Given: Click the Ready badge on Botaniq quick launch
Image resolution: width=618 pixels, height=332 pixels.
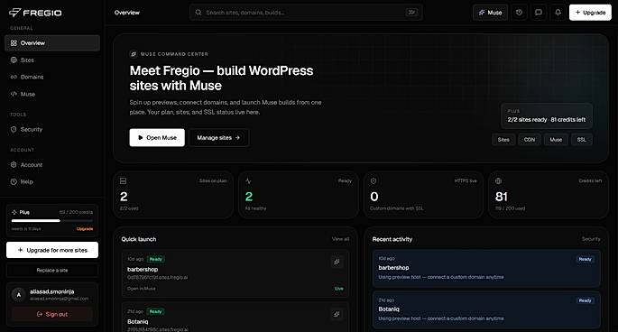Looking at the screenshot, I should click(x=156, y=311).
